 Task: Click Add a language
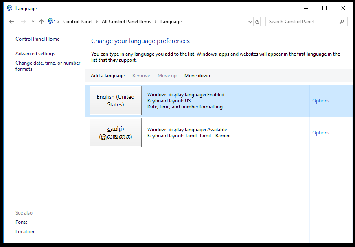(107, 75)
